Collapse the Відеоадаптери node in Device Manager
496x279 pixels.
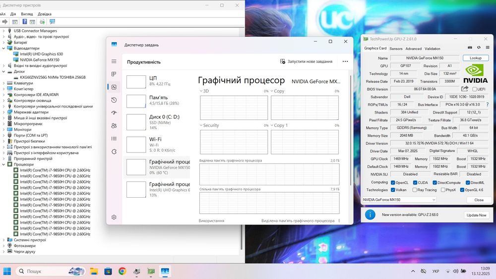point(3,49)
